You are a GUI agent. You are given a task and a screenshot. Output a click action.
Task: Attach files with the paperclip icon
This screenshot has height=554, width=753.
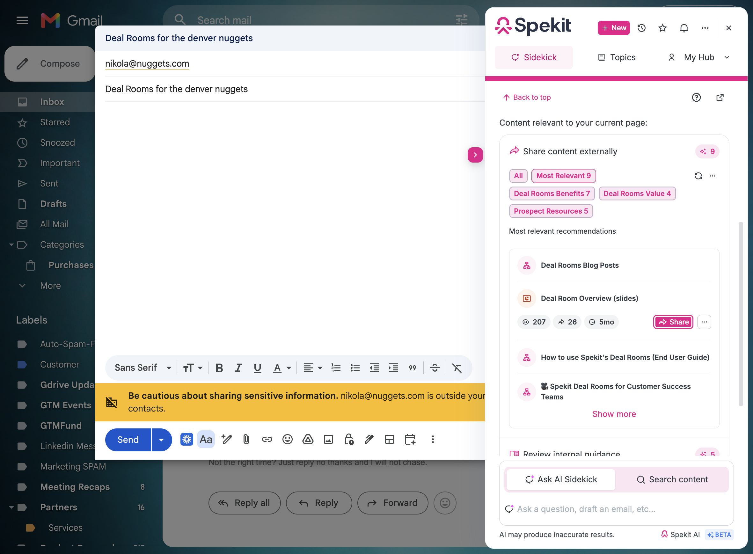pos(246,439)
